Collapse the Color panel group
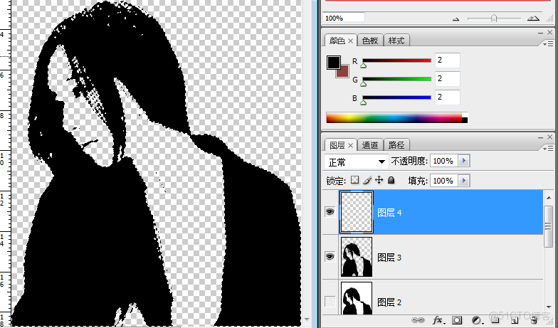Image resolution: width=558 pixels, height=328 pixels. tap(541, 33)
